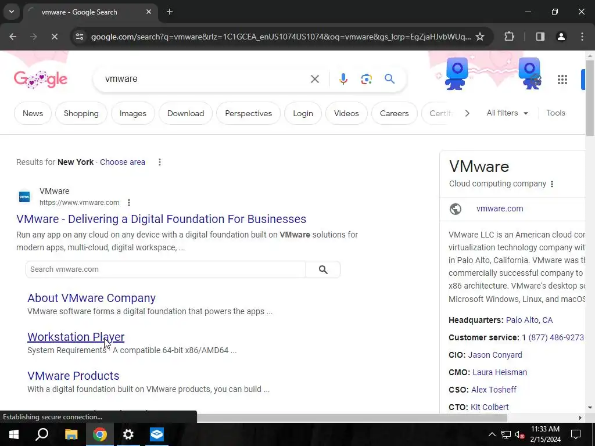
Task: Click Choose area link
Action: click(123, 163)
